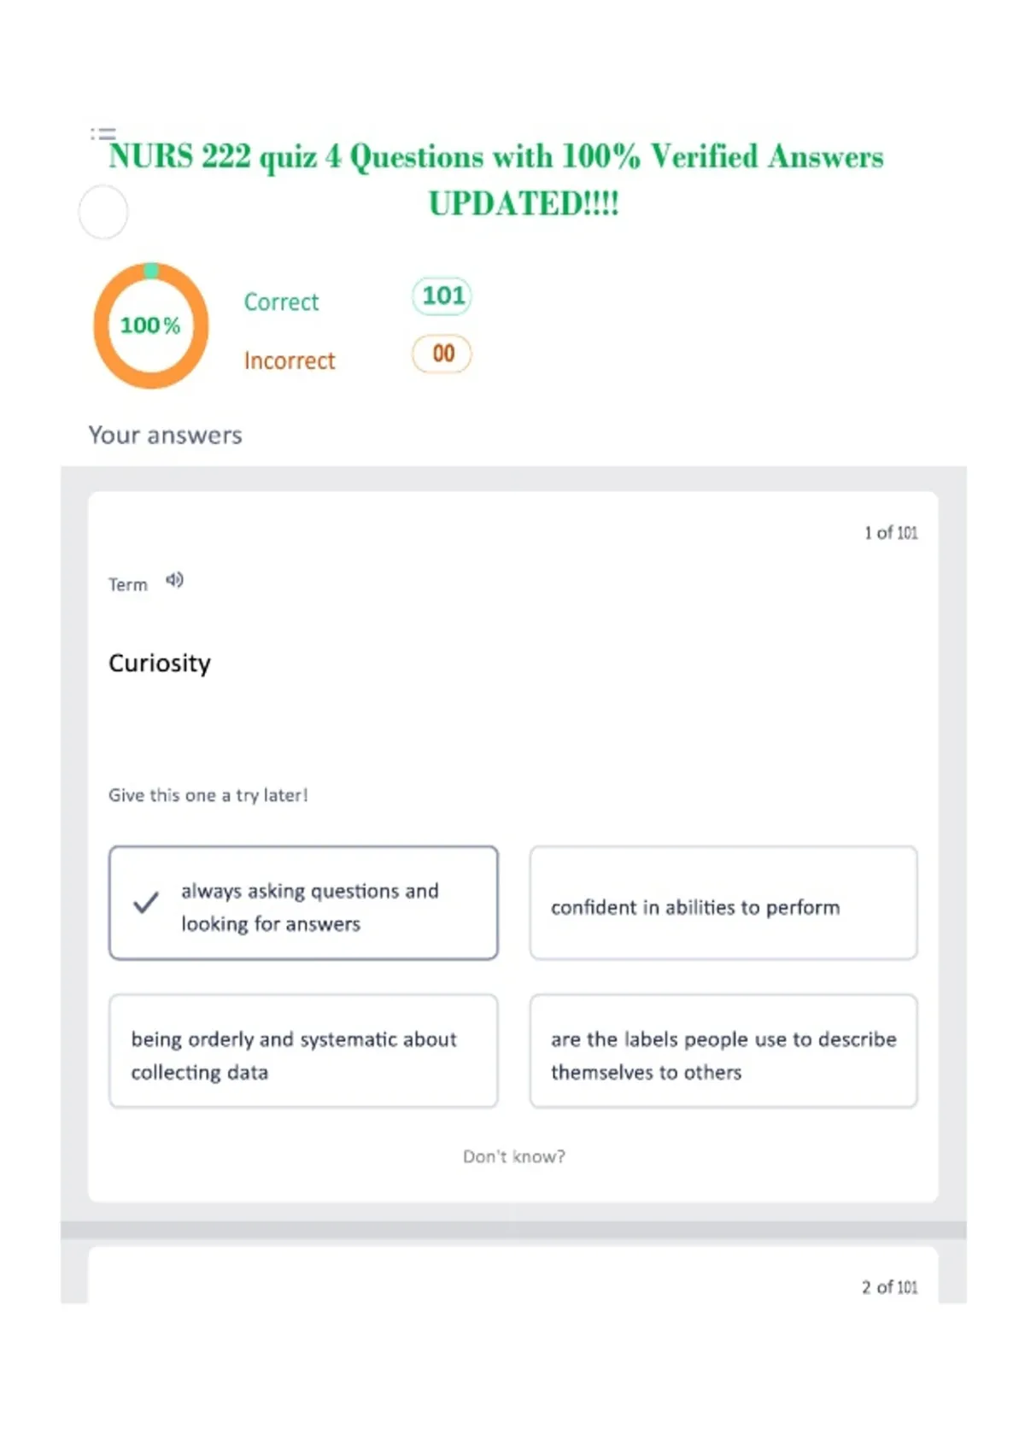Choose 'confident in abilities to perform' option
The height and width of the screenshot is (1452, 1025).
723,903
